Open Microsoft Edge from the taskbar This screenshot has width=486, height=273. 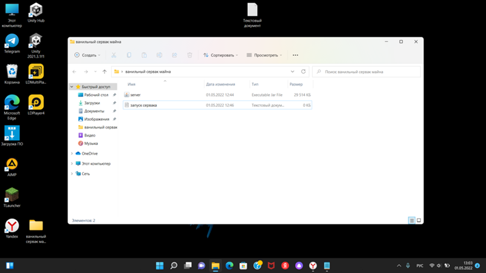pos(230,266)
